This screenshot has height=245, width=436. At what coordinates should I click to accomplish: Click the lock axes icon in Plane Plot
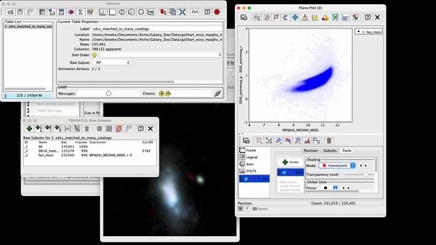pos(315,18)
